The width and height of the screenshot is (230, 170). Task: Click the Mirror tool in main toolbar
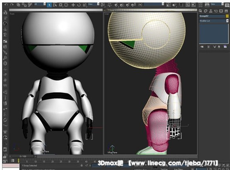(168, 5)
